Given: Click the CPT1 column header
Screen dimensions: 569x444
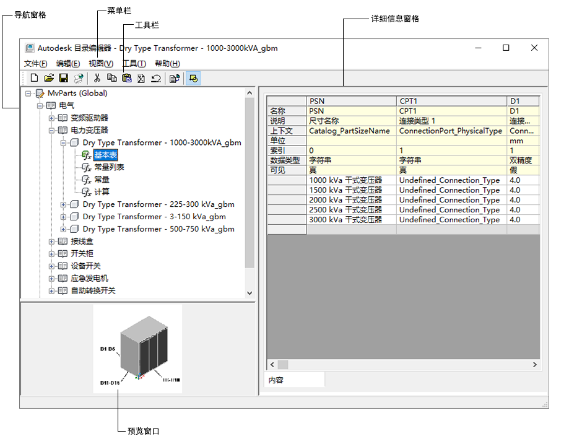Looking at the screenshot, I should [451, 101].
